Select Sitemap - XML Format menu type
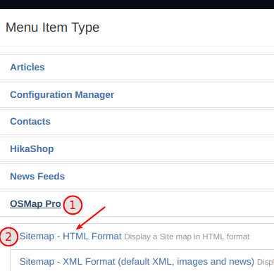Image resolution: width=274 pixels, height=271 pixels. [137, 262]
